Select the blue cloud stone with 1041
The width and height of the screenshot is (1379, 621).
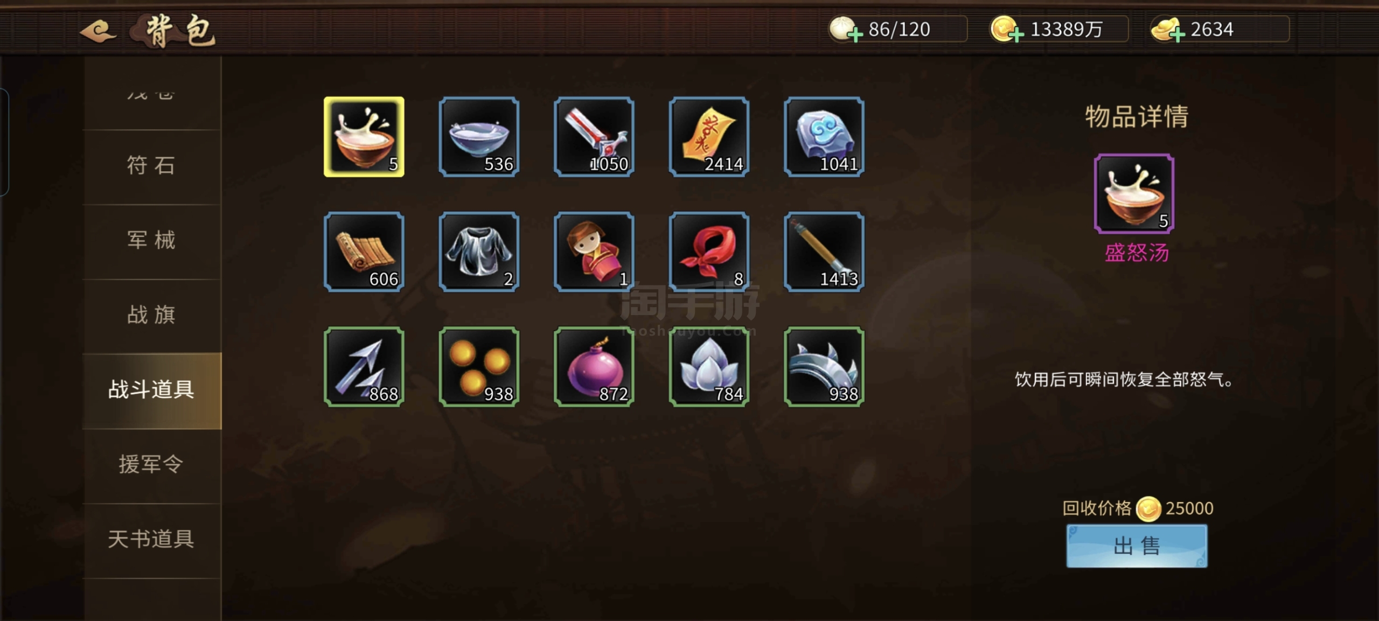tap(824, 137)
